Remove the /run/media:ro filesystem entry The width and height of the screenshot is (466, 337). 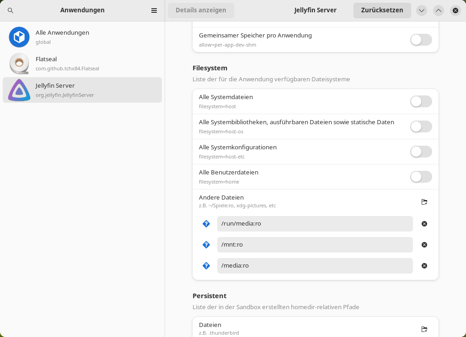click(x=424, y=224)
